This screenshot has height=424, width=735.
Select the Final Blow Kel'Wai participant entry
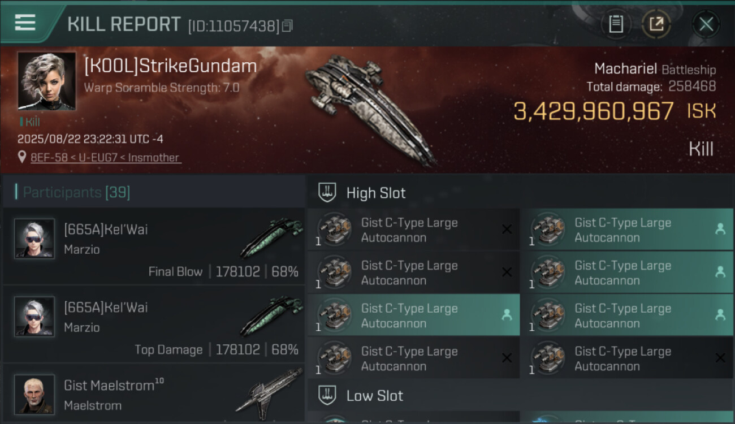[x=154, y=246]
